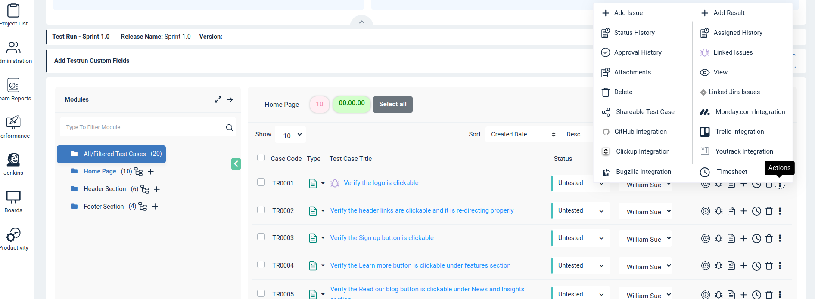815x299 pixels.
Task: Open three-dot actions menu for TR0002
Action: [780, 211]
